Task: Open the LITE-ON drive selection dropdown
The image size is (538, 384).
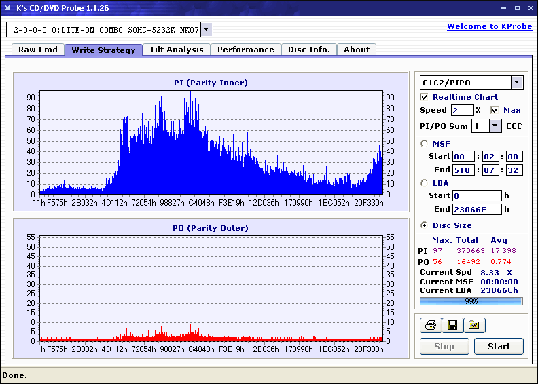Action: 207,30
